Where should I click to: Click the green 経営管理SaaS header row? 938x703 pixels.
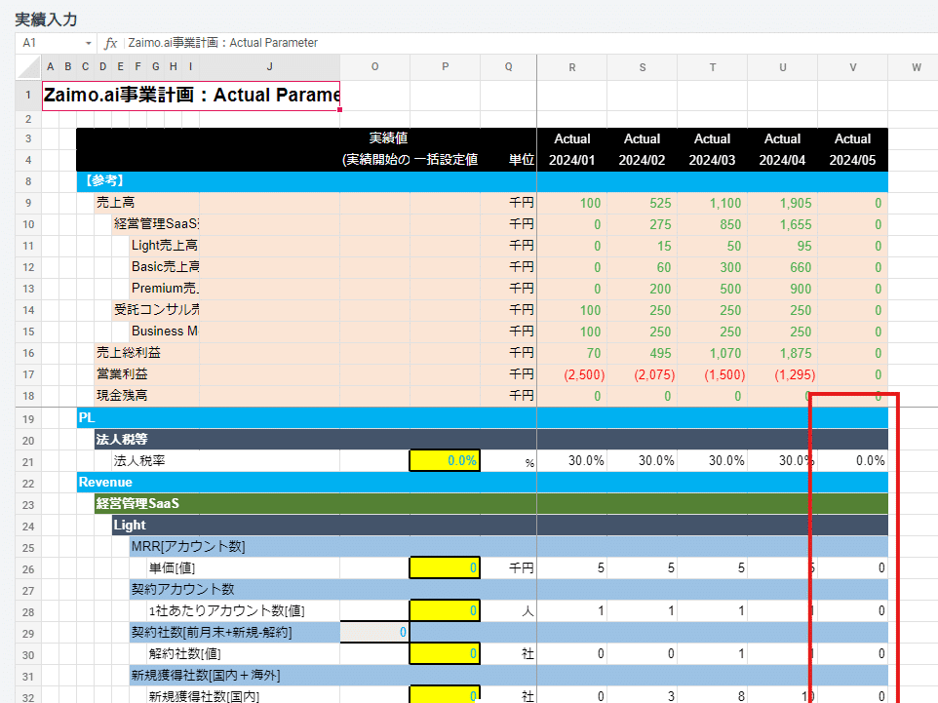[491, 504]
